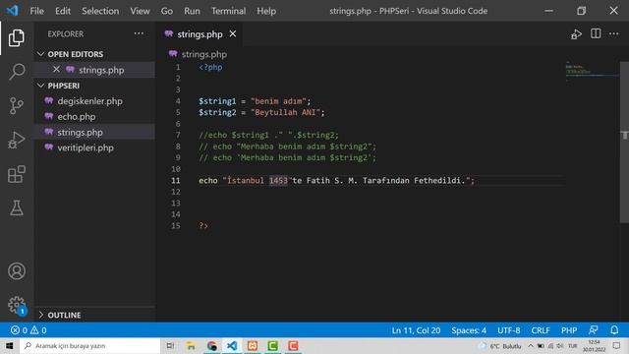Screen dimensions: 629x354
Task: Open the Testing flask view
Action: coord(17,207)
